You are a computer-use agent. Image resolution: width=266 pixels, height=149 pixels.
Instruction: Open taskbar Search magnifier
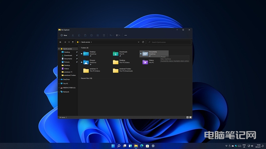(119, 146)
